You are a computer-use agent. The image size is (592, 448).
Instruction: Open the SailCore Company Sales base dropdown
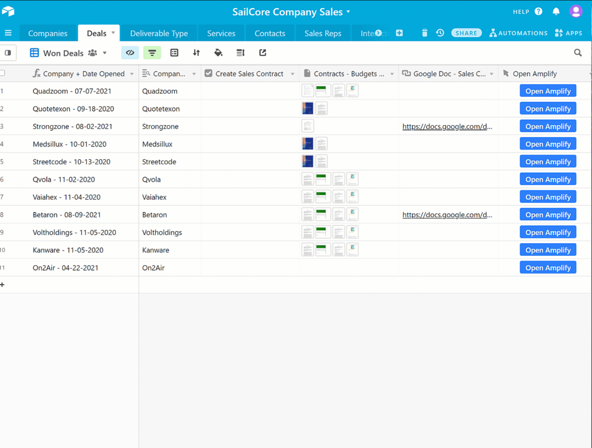point(348,12)
